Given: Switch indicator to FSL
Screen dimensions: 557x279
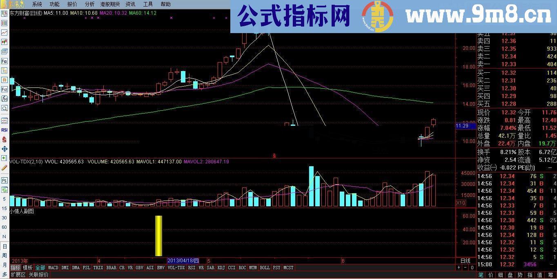Looking at the screenshot, I should click(86, 268).
